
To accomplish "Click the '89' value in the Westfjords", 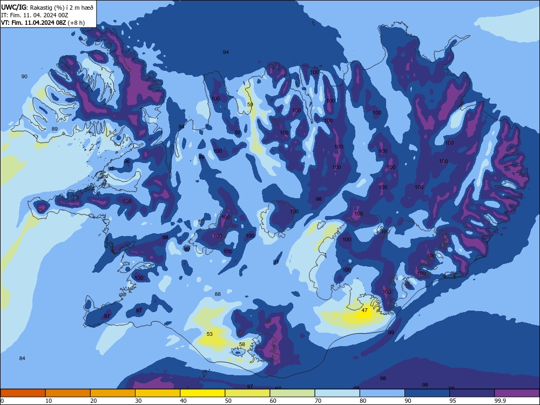I will tap(55, 129).
